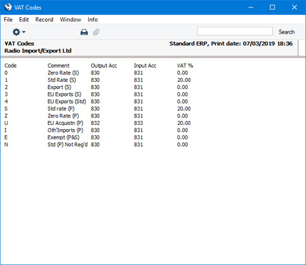Open the Info menu
Screen dimensions: 306x265
92,20
